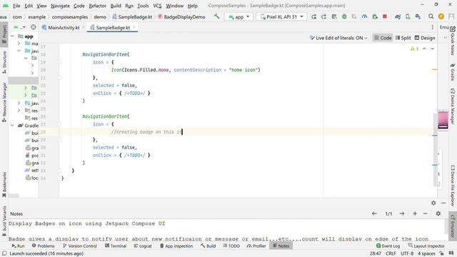The width and height of the screenshot is (457, 257).
Task: Close the SampleBadge.kt tab
Action: (134, 27)
